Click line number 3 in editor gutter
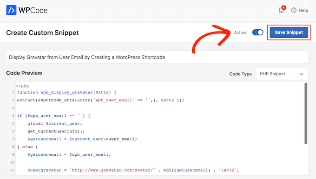 pos(13,108)
